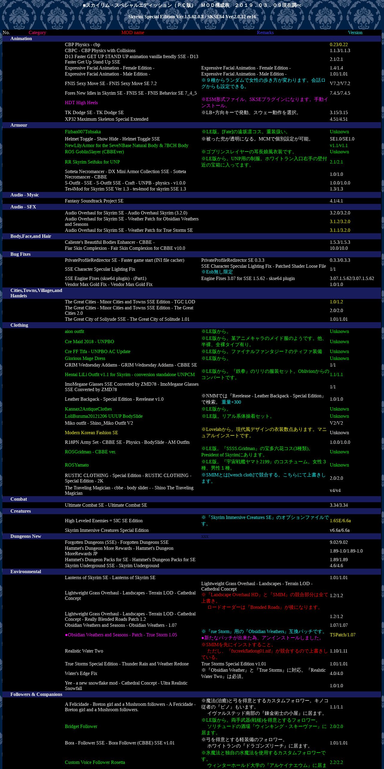This screenshot has height=769, width=384.
Task: Click the 'Version' column header
Action: [x=355, y=33]
